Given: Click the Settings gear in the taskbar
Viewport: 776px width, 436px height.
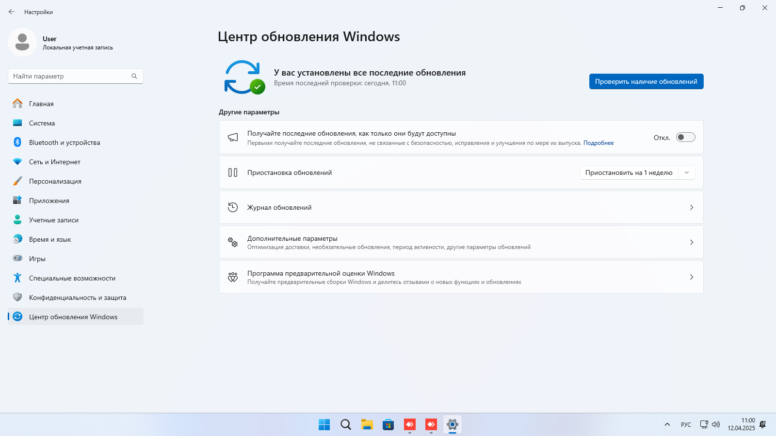Looking at the screenshot, I should click(452, 425).
